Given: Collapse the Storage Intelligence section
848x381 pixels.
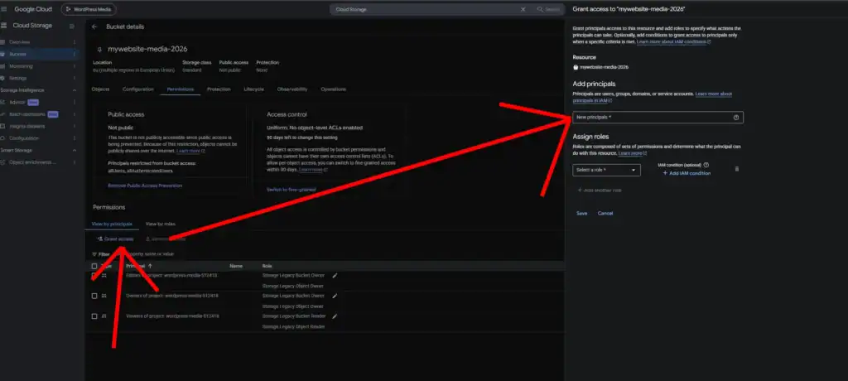Looking at the screenshot, I should (74, 90).
